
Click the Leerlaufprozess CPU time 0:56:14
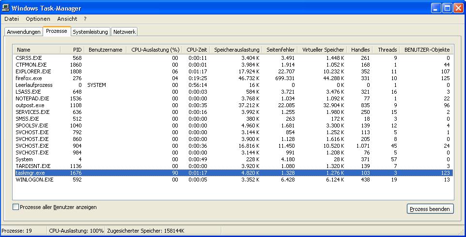(x=198, y=85)
